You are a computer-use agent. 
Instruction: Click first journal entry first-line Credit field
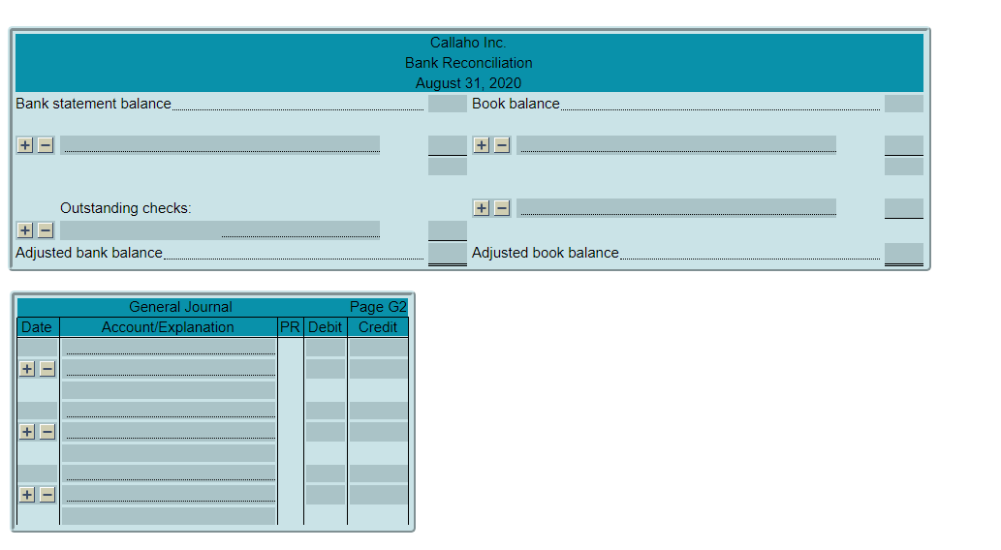click(379, 348)
